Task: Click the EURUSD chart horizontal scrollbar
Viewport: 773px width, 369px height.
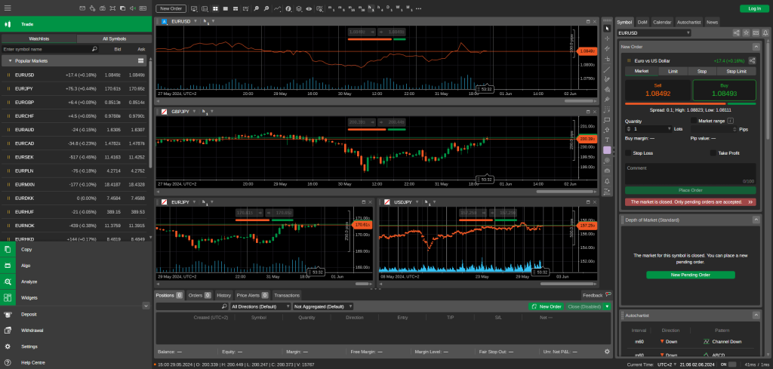Action: coord(579,101)
